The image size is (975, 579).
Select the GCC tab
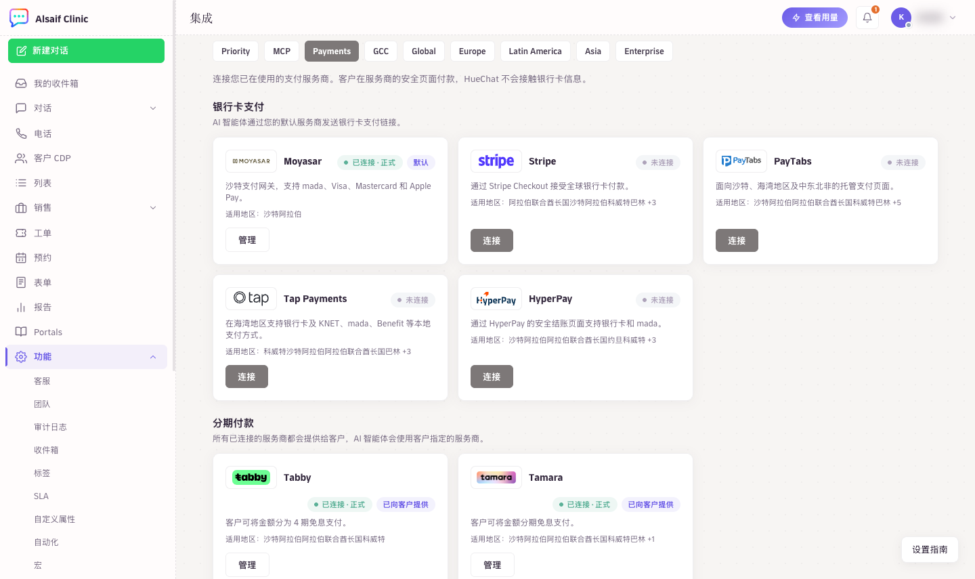(381, 51)
